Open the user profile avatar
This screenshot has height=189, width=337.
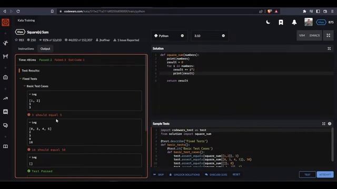point(309,22)
